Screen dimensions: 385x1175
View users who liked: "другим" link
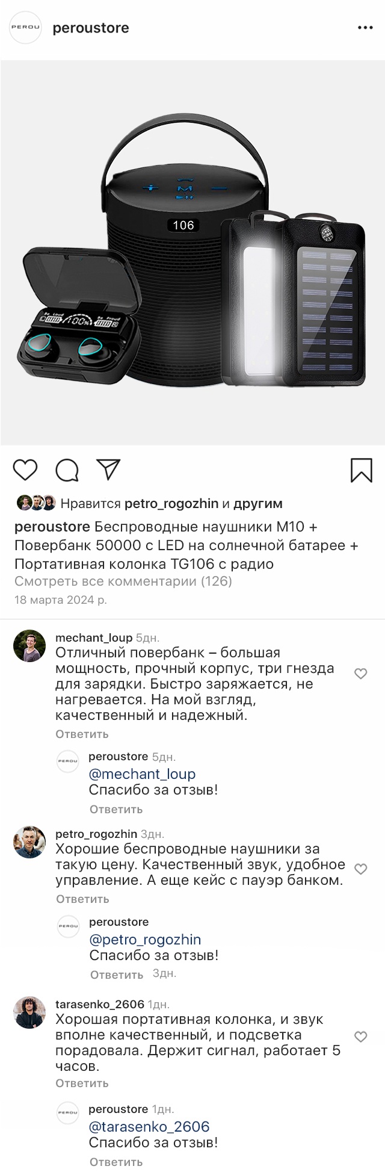coord(258,503)
